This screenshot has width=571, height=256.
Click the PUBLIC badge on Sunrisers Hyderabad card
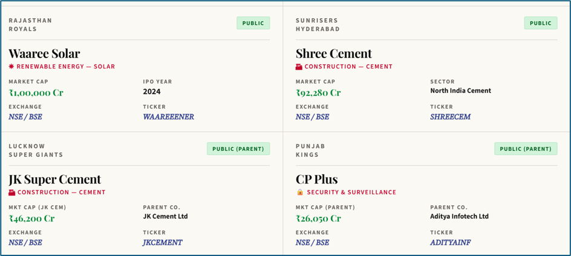click(x=540, y=23)
